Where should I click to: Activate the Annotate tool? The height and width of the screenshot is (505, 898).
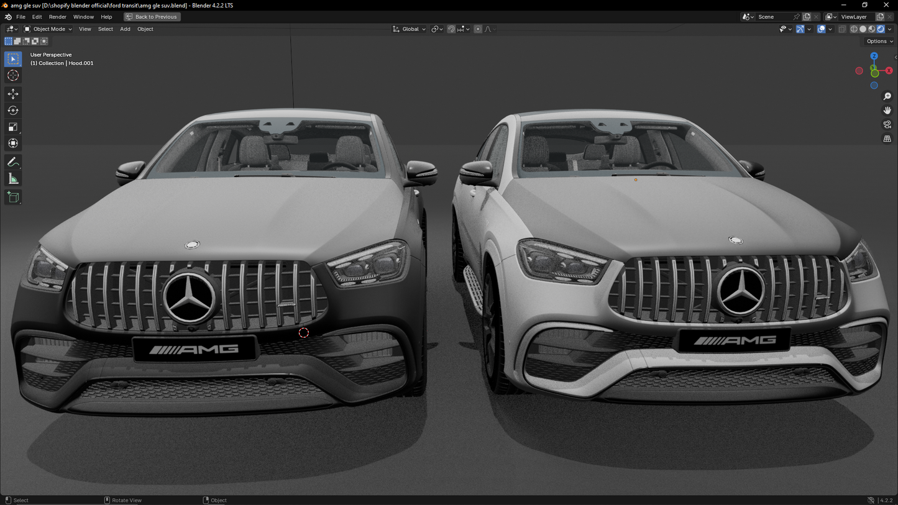pyautogui.click(x=12, y=162)
